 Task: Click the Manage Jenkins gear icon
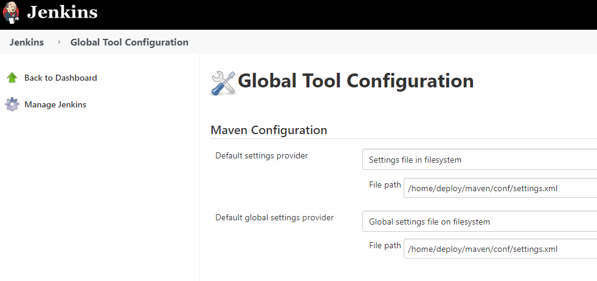click(x=12, y=104)
